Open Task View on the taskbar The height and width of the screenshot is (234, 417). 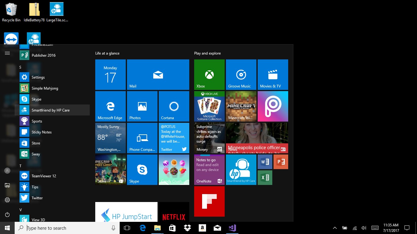point(127,228)
